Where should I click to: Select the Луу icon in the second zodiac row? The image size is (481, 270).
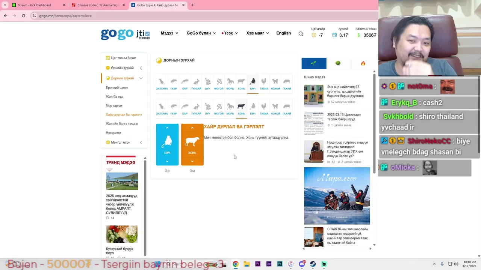207,107
